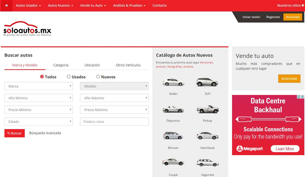Click the soloautos.mx logo
The height and width of the screenshot is (177, 305).
pyautogui.click(x=27, y=29)
